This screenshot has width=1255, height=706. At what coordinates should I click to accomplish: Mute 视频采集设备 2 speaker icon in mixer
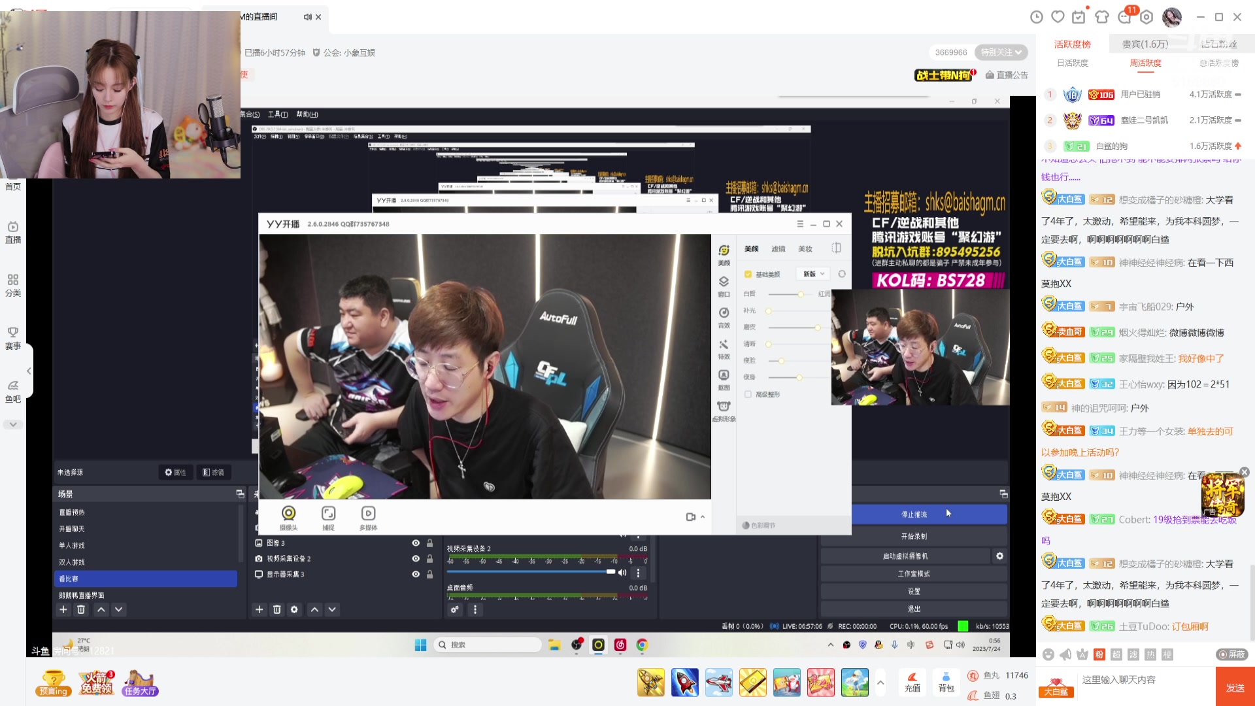[x=622, y=573]
